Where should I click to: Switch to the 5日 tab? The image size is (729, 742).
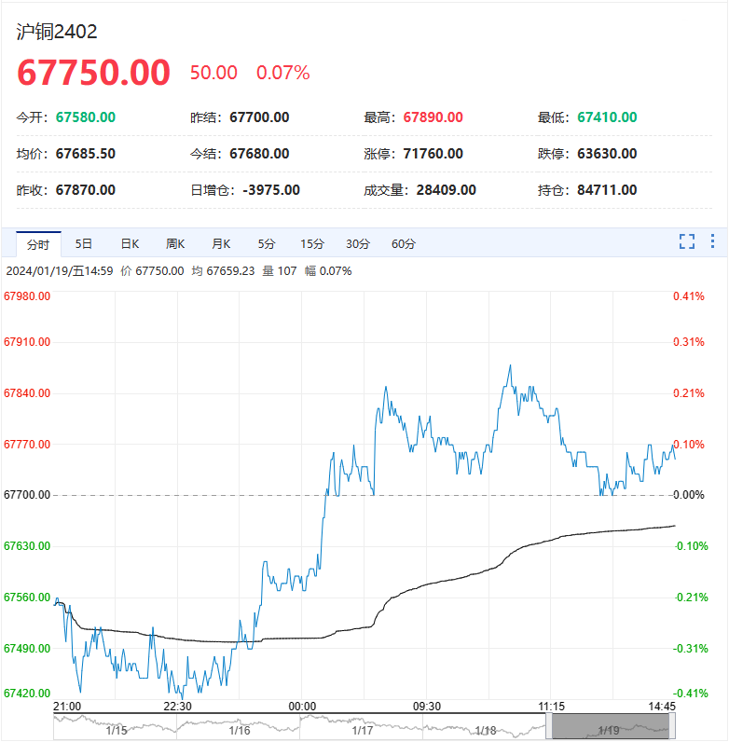[84, 243]
